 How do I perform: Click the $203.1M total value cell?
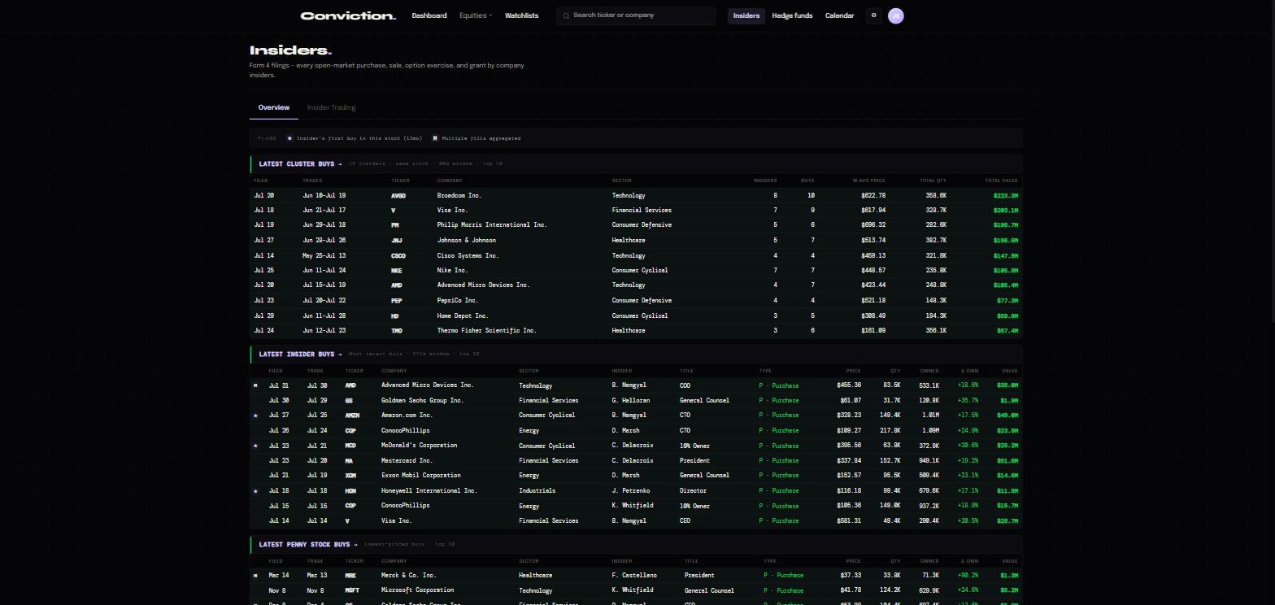[1006, 211]
